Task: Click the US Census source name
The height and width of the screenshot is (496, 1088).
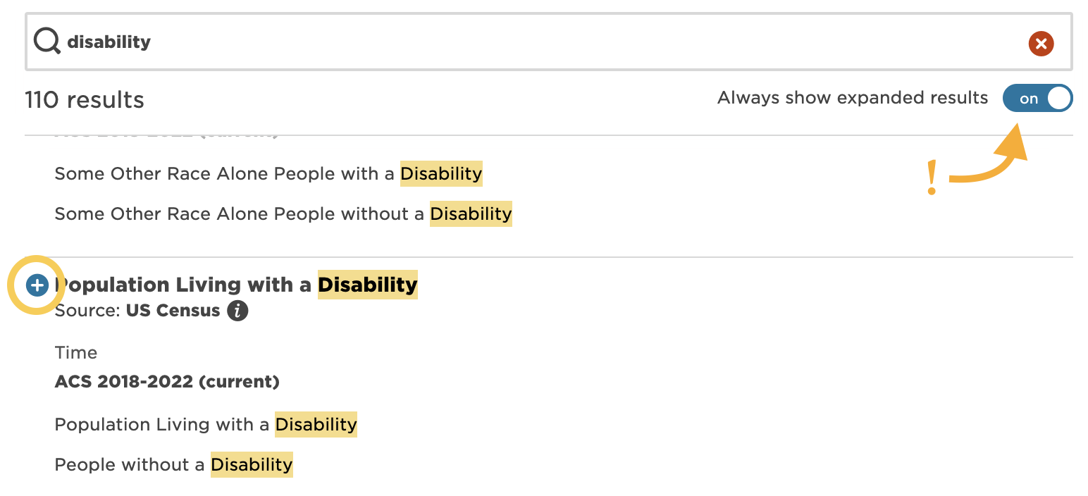Action: (173, 311)
